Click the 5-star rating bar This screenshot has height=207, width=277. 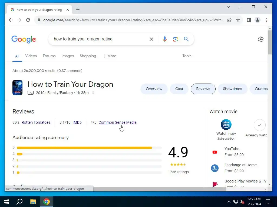point(89,148)
